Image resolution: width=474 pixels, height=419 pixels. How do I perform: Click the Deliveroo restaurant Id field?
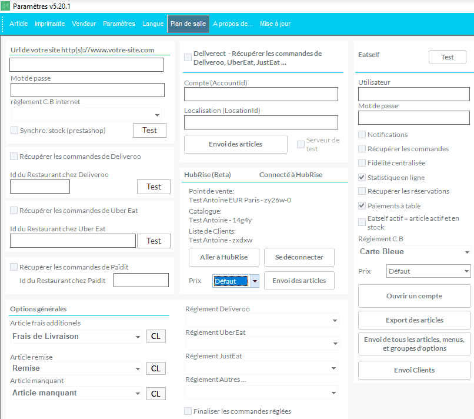pyautogui.click(x=40, y=187)
